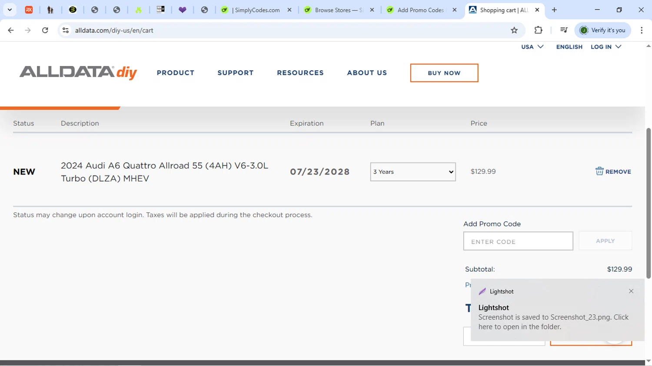Restore down the browser window
Viewport: 652px width, 366px height.
coord(619,10)
